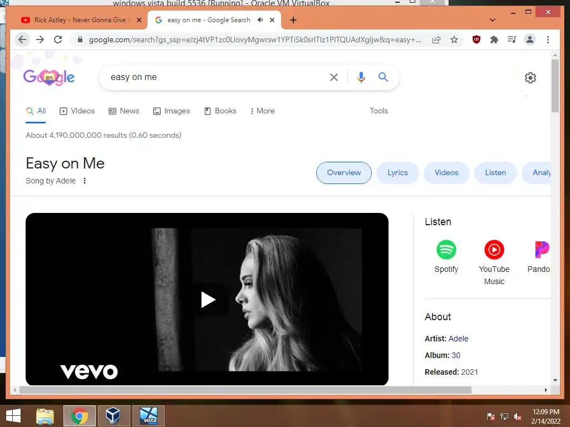Switch to News results
This screenshot has width=570, height=427.
pyautogui.click(x=124, y=111)
